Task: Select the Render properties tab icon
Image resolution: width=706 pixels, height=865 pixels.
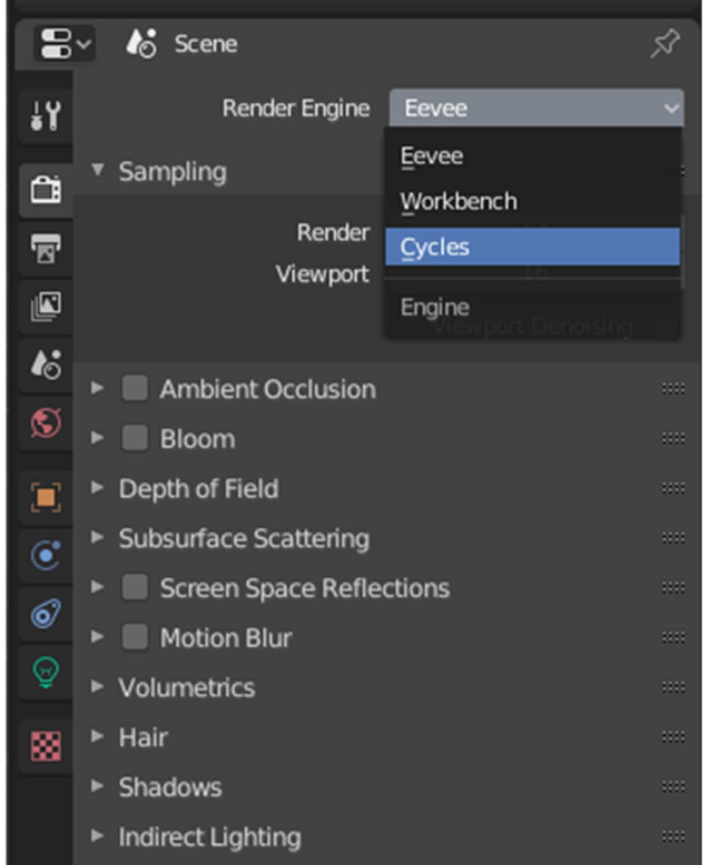Action: (x=46, y=191)
